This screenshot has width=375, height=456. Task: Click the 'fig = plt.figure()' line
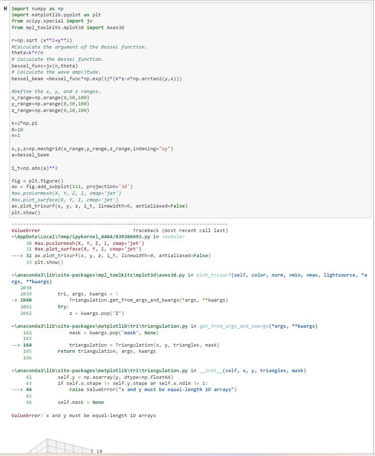click(x=37, y=181)
